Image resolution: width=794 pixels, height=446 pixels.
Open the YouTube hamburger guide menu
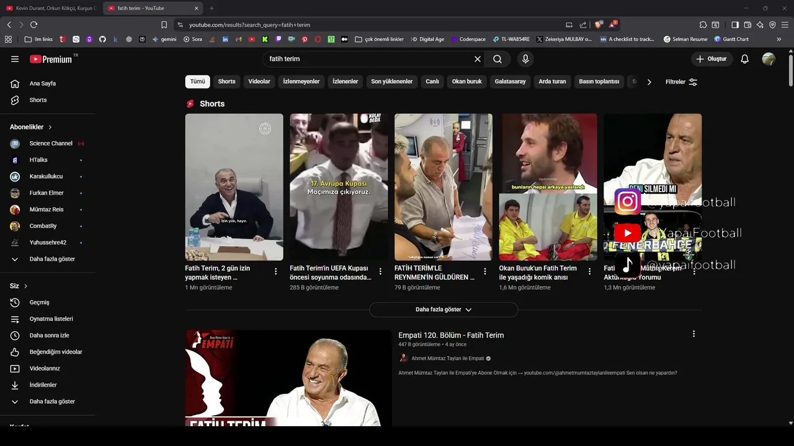[x=15, y=59]
